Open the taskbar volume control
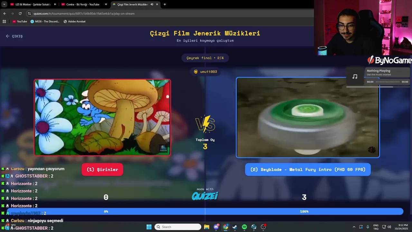Image resolution: width=412 pixels, height=232 pixels. point(389,227)
